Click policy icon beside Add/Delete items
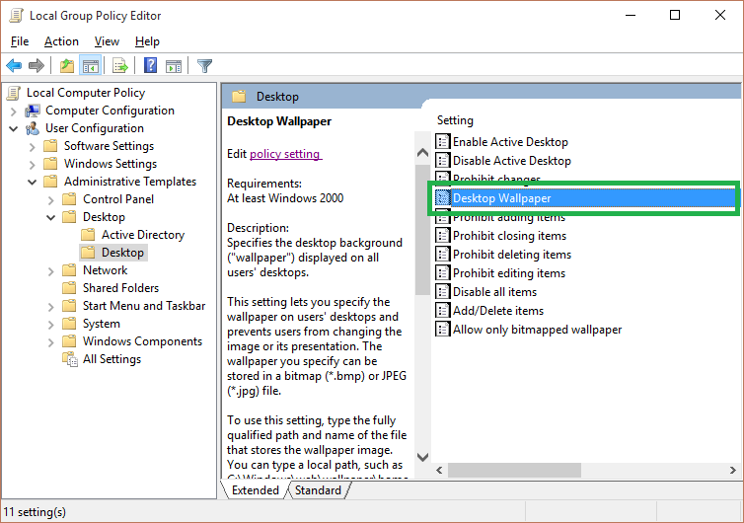The height and width of the screenshot is (523, 744). (443, 310)
